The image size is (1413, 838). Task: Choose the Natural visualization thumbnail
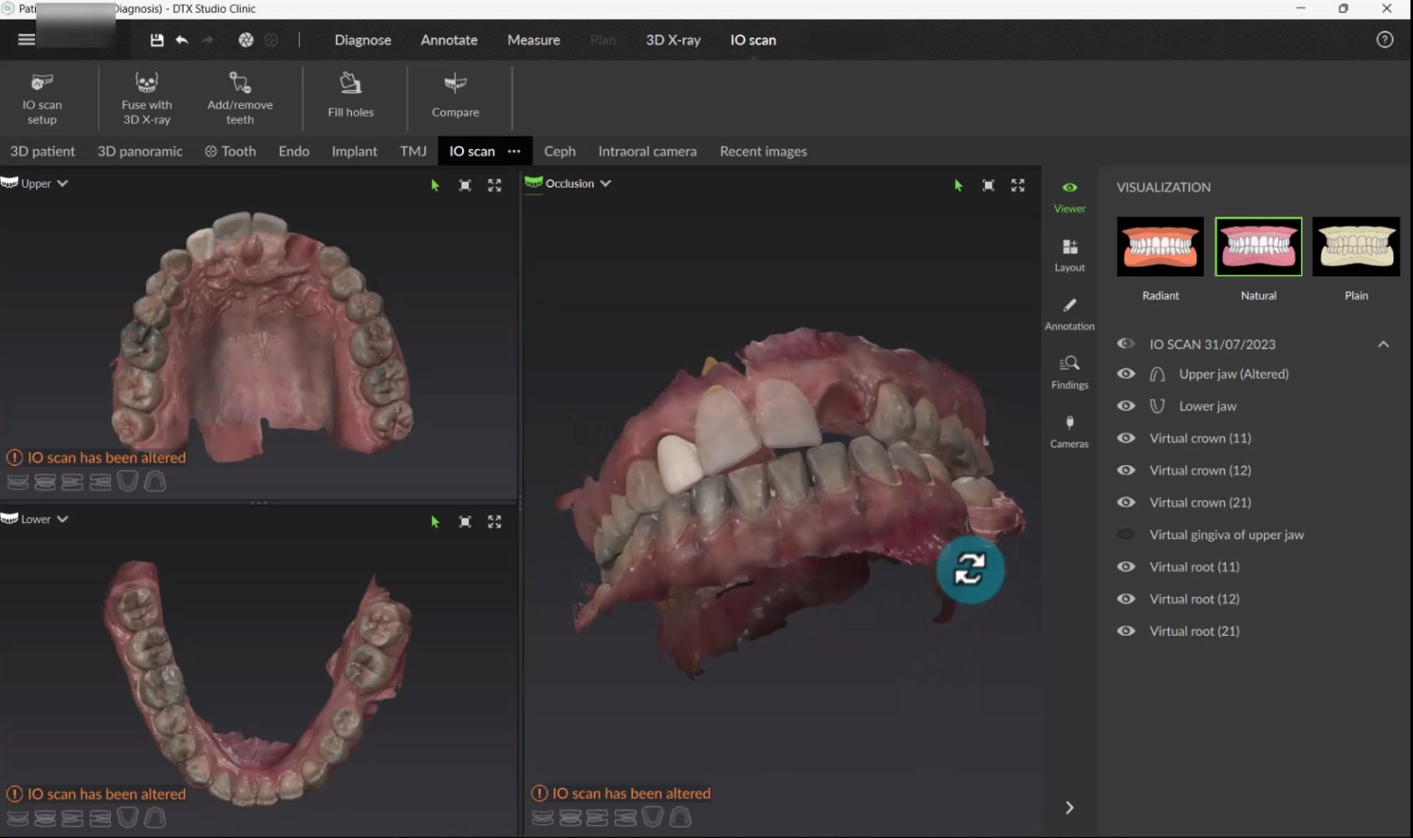1258,247
